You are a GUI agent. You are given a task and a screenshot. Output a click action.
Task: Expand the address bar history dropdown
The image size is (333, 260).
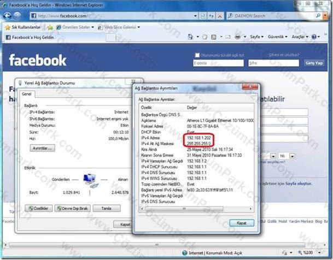195,16
